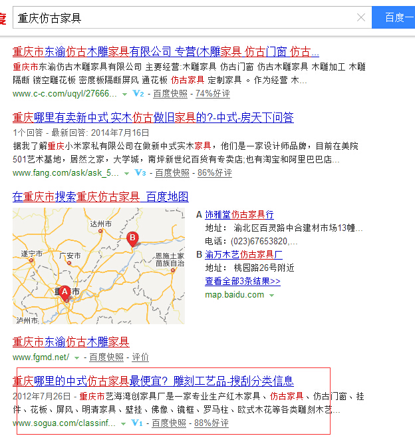
Task: Open the 重庆市东渝仿古木雕家具有限公司 result title
Action: pos(166,52)
